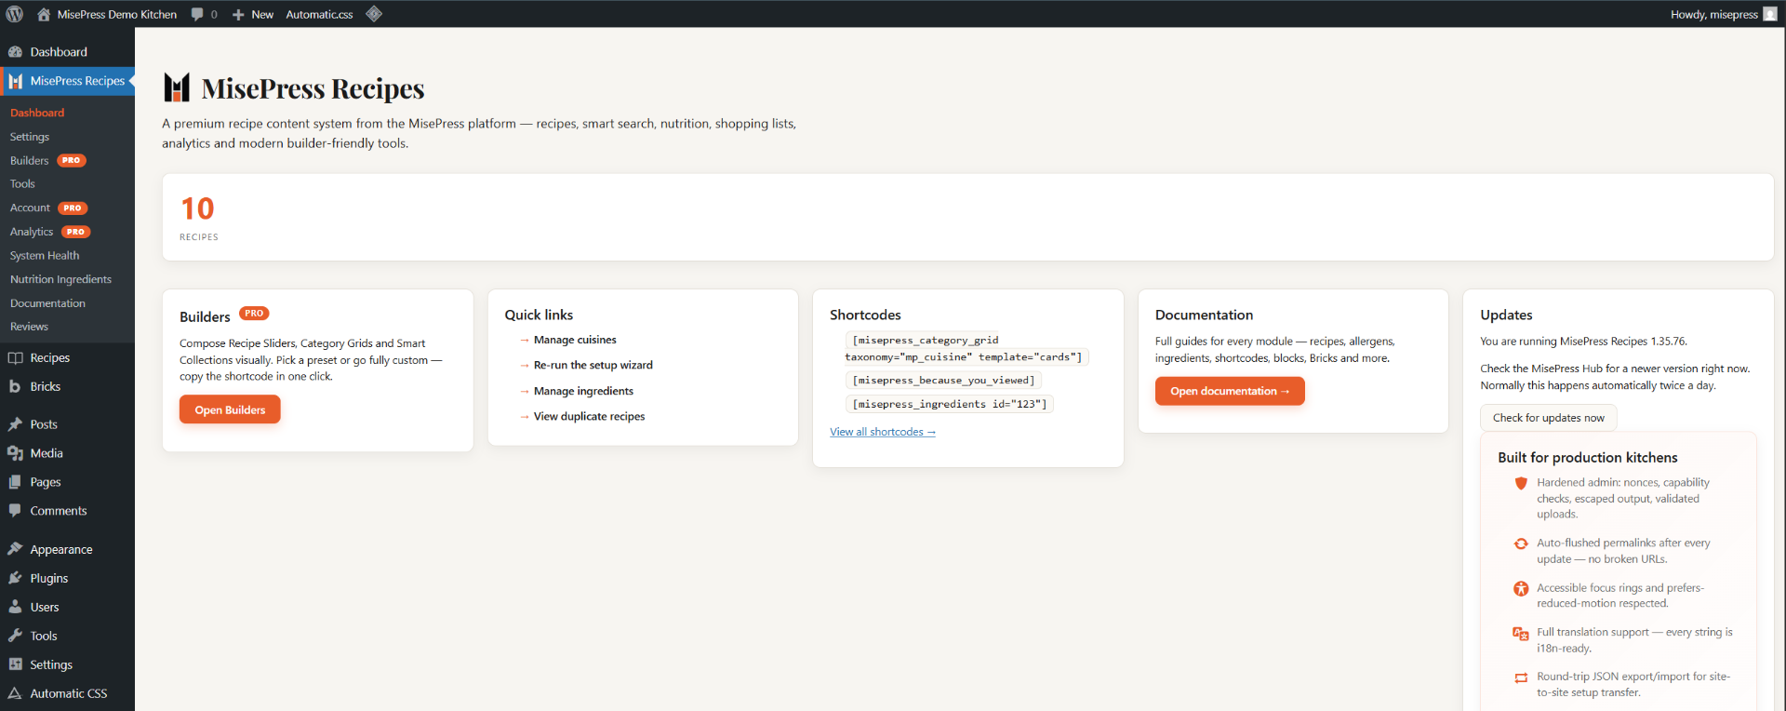The width and height of the screenshot is (1786, 711).
Task: Open the Analytics PRO submenu item
Action: [49, 232]
